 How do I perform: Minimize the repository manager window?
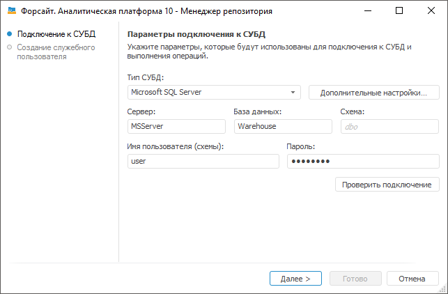tap(367, 11)
